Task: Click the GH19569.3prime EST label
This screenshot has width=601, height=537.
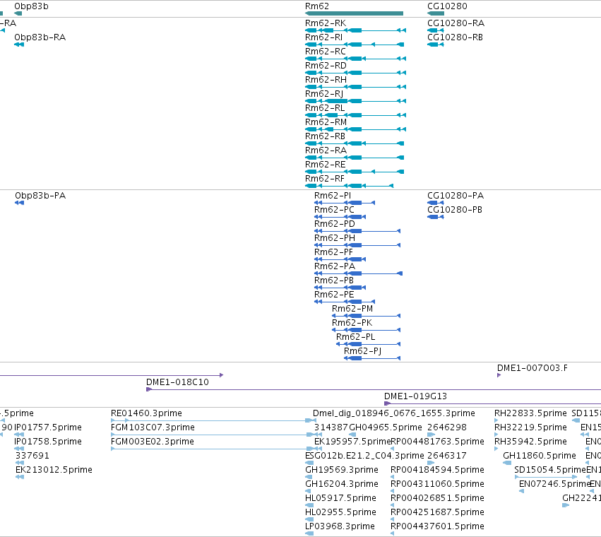Action: pyautogui.click(x=342, y=470)
